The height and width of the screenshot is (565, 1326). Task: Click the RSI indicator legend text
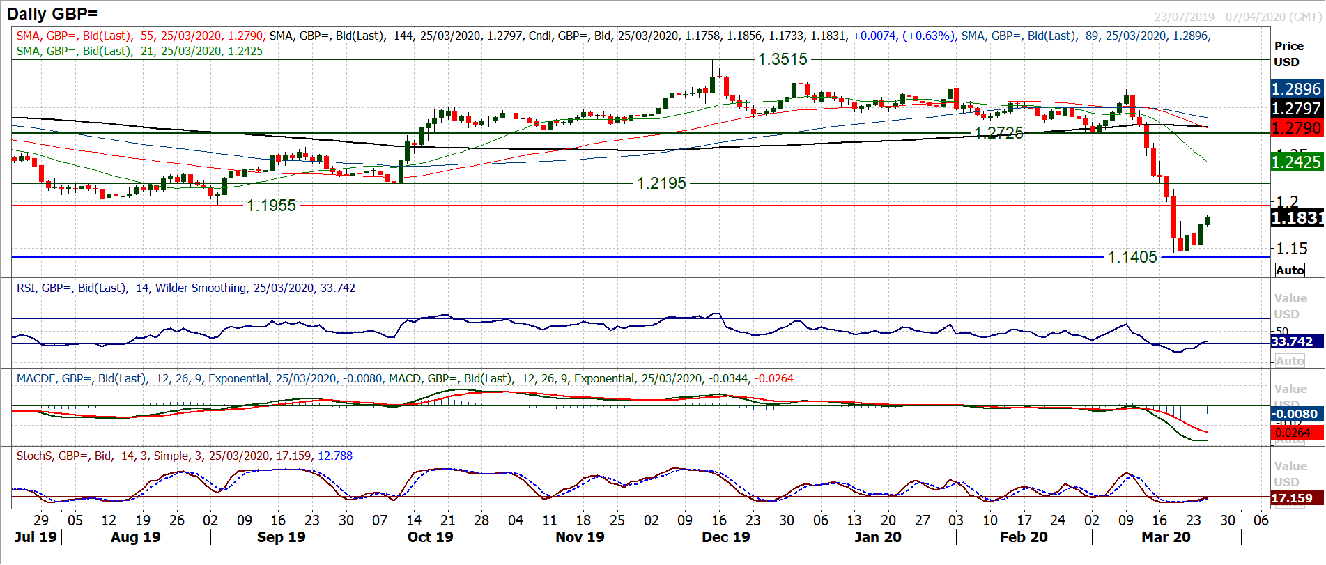tap(185, 288)
